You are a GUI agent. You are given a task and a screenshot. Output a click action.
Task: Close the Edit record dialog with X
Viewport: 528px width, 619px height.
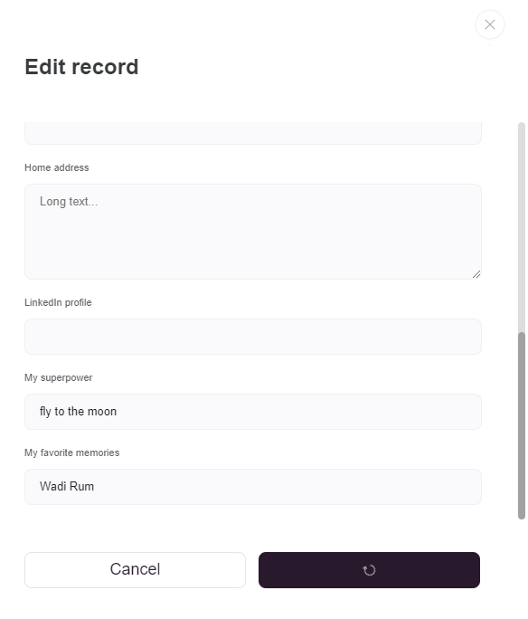click(490, 24)
